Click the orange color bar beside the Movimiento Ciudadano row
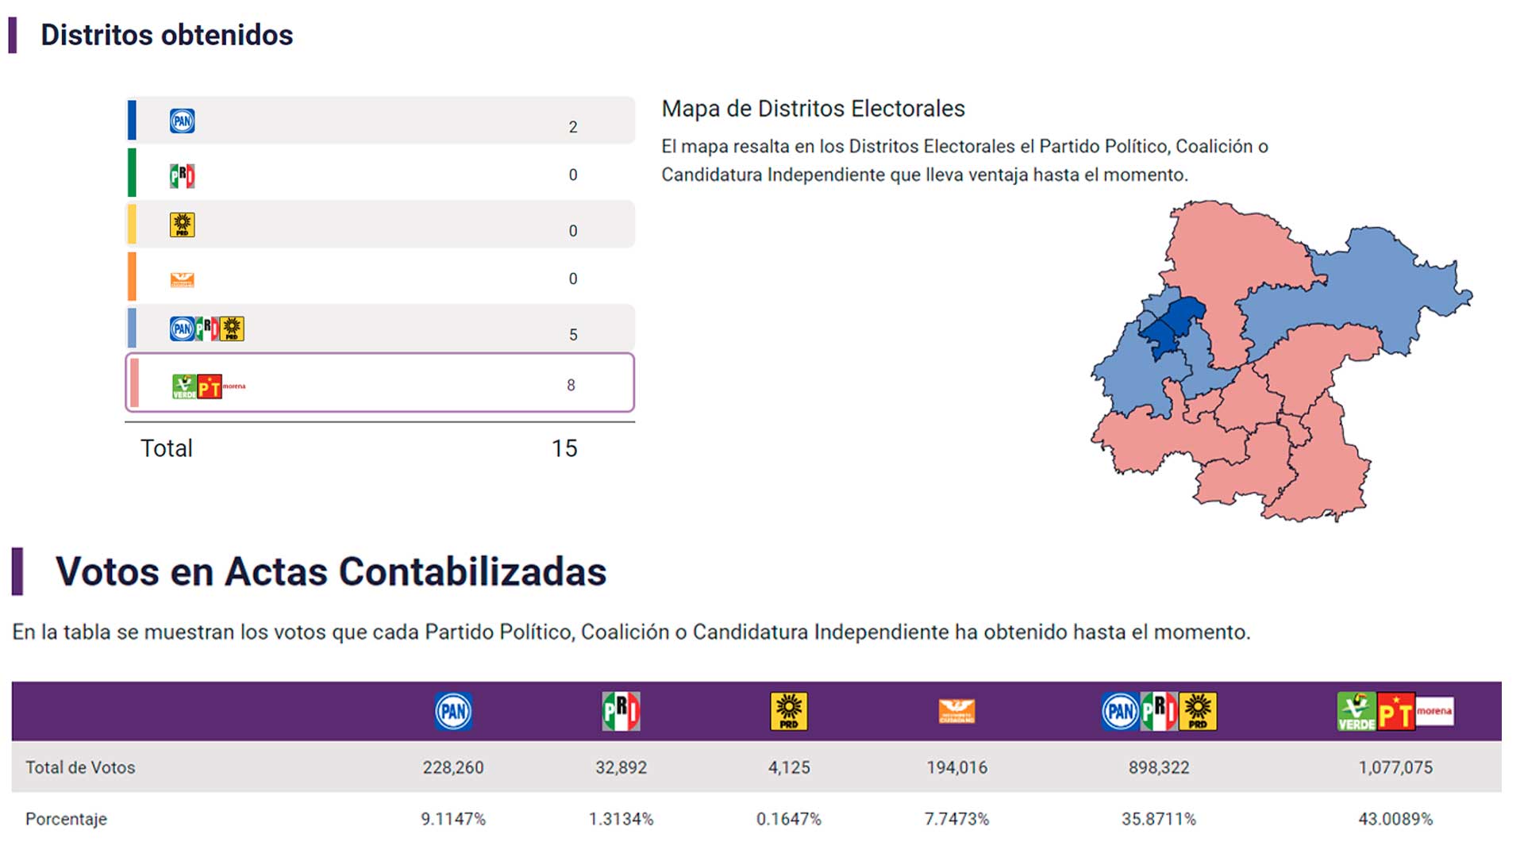1524x857 pixels. click(x=132, y=277)
